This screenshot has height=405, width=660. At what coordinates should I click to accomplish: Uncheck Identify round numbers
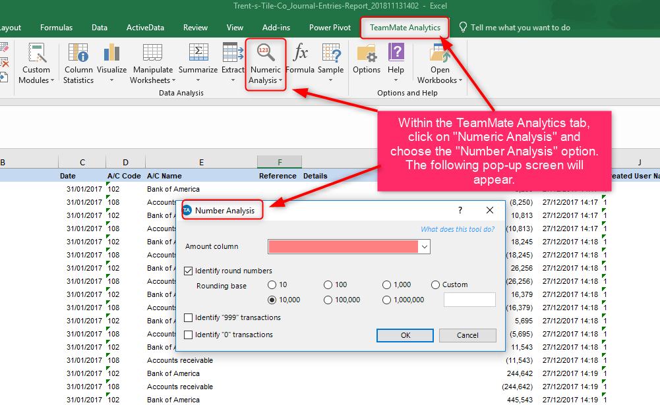coord(188,271)
